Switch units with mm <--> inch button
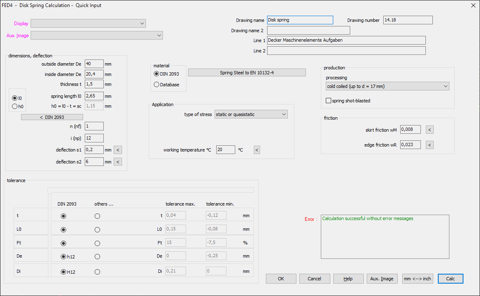The height and width of the screenshot is (296, 480). tap(418, 279)
